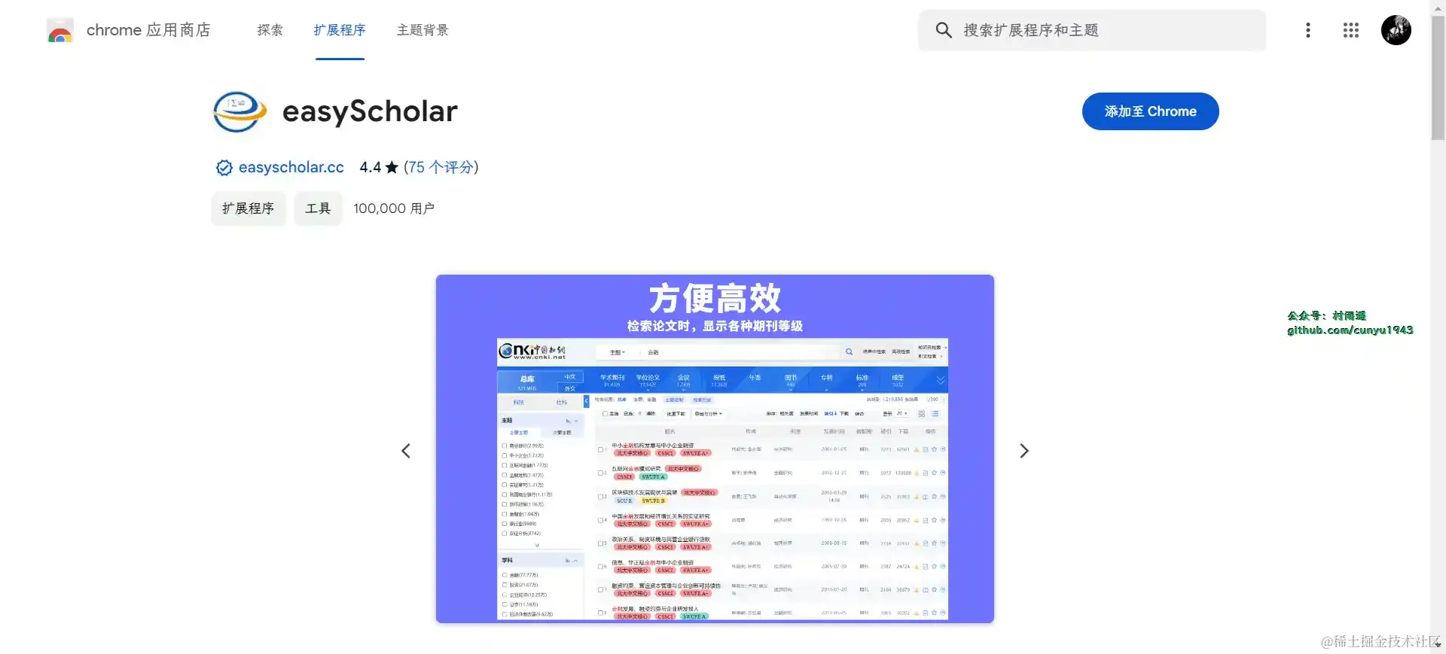Open the 75 个评分 ratings link

[x=441, y=167]
